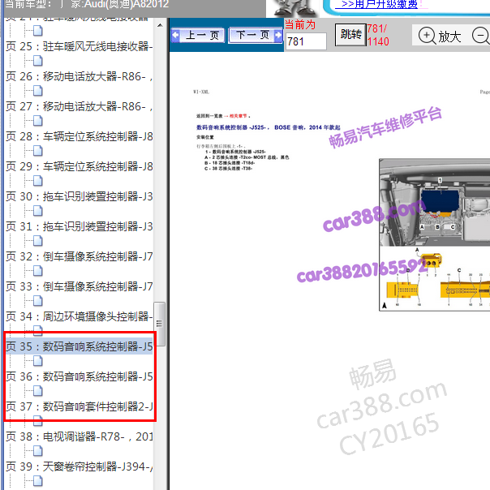
Task: Select tree item 页 35 数码音响系统控制器
Action: (79, 346)
